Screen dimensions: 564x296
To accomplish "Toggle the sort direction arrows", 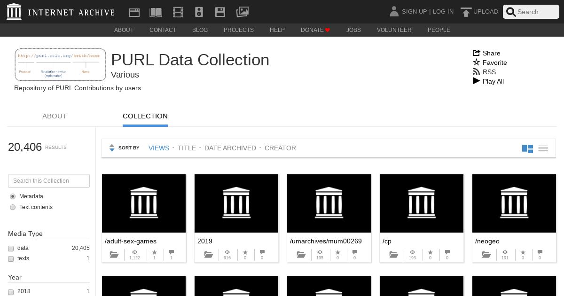I will [x=112, y=148].
